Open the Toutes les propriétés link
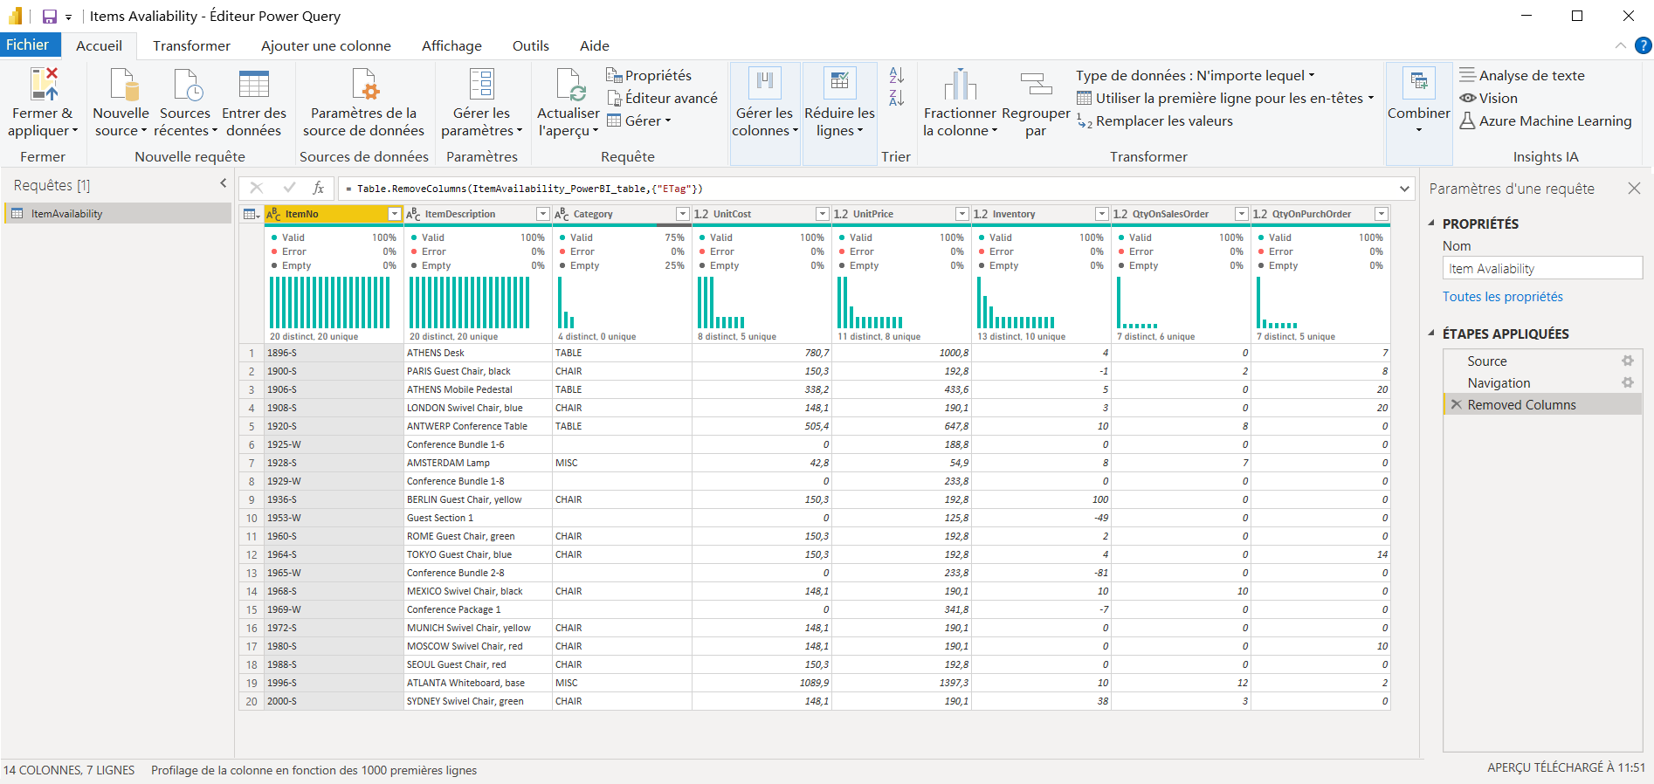 (1502, 297)
